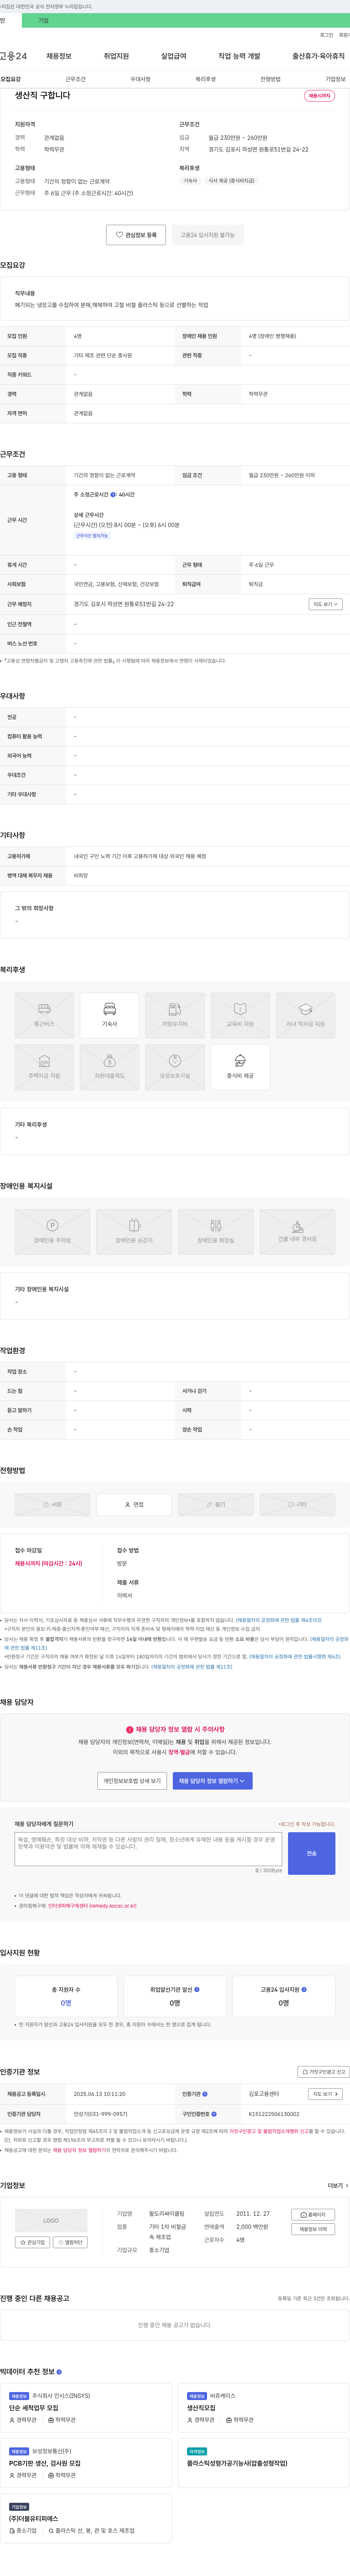Jump to the 기업정보 section tab
The height and width of the screenshot is (2576, 350).
(x=336, y=79)
